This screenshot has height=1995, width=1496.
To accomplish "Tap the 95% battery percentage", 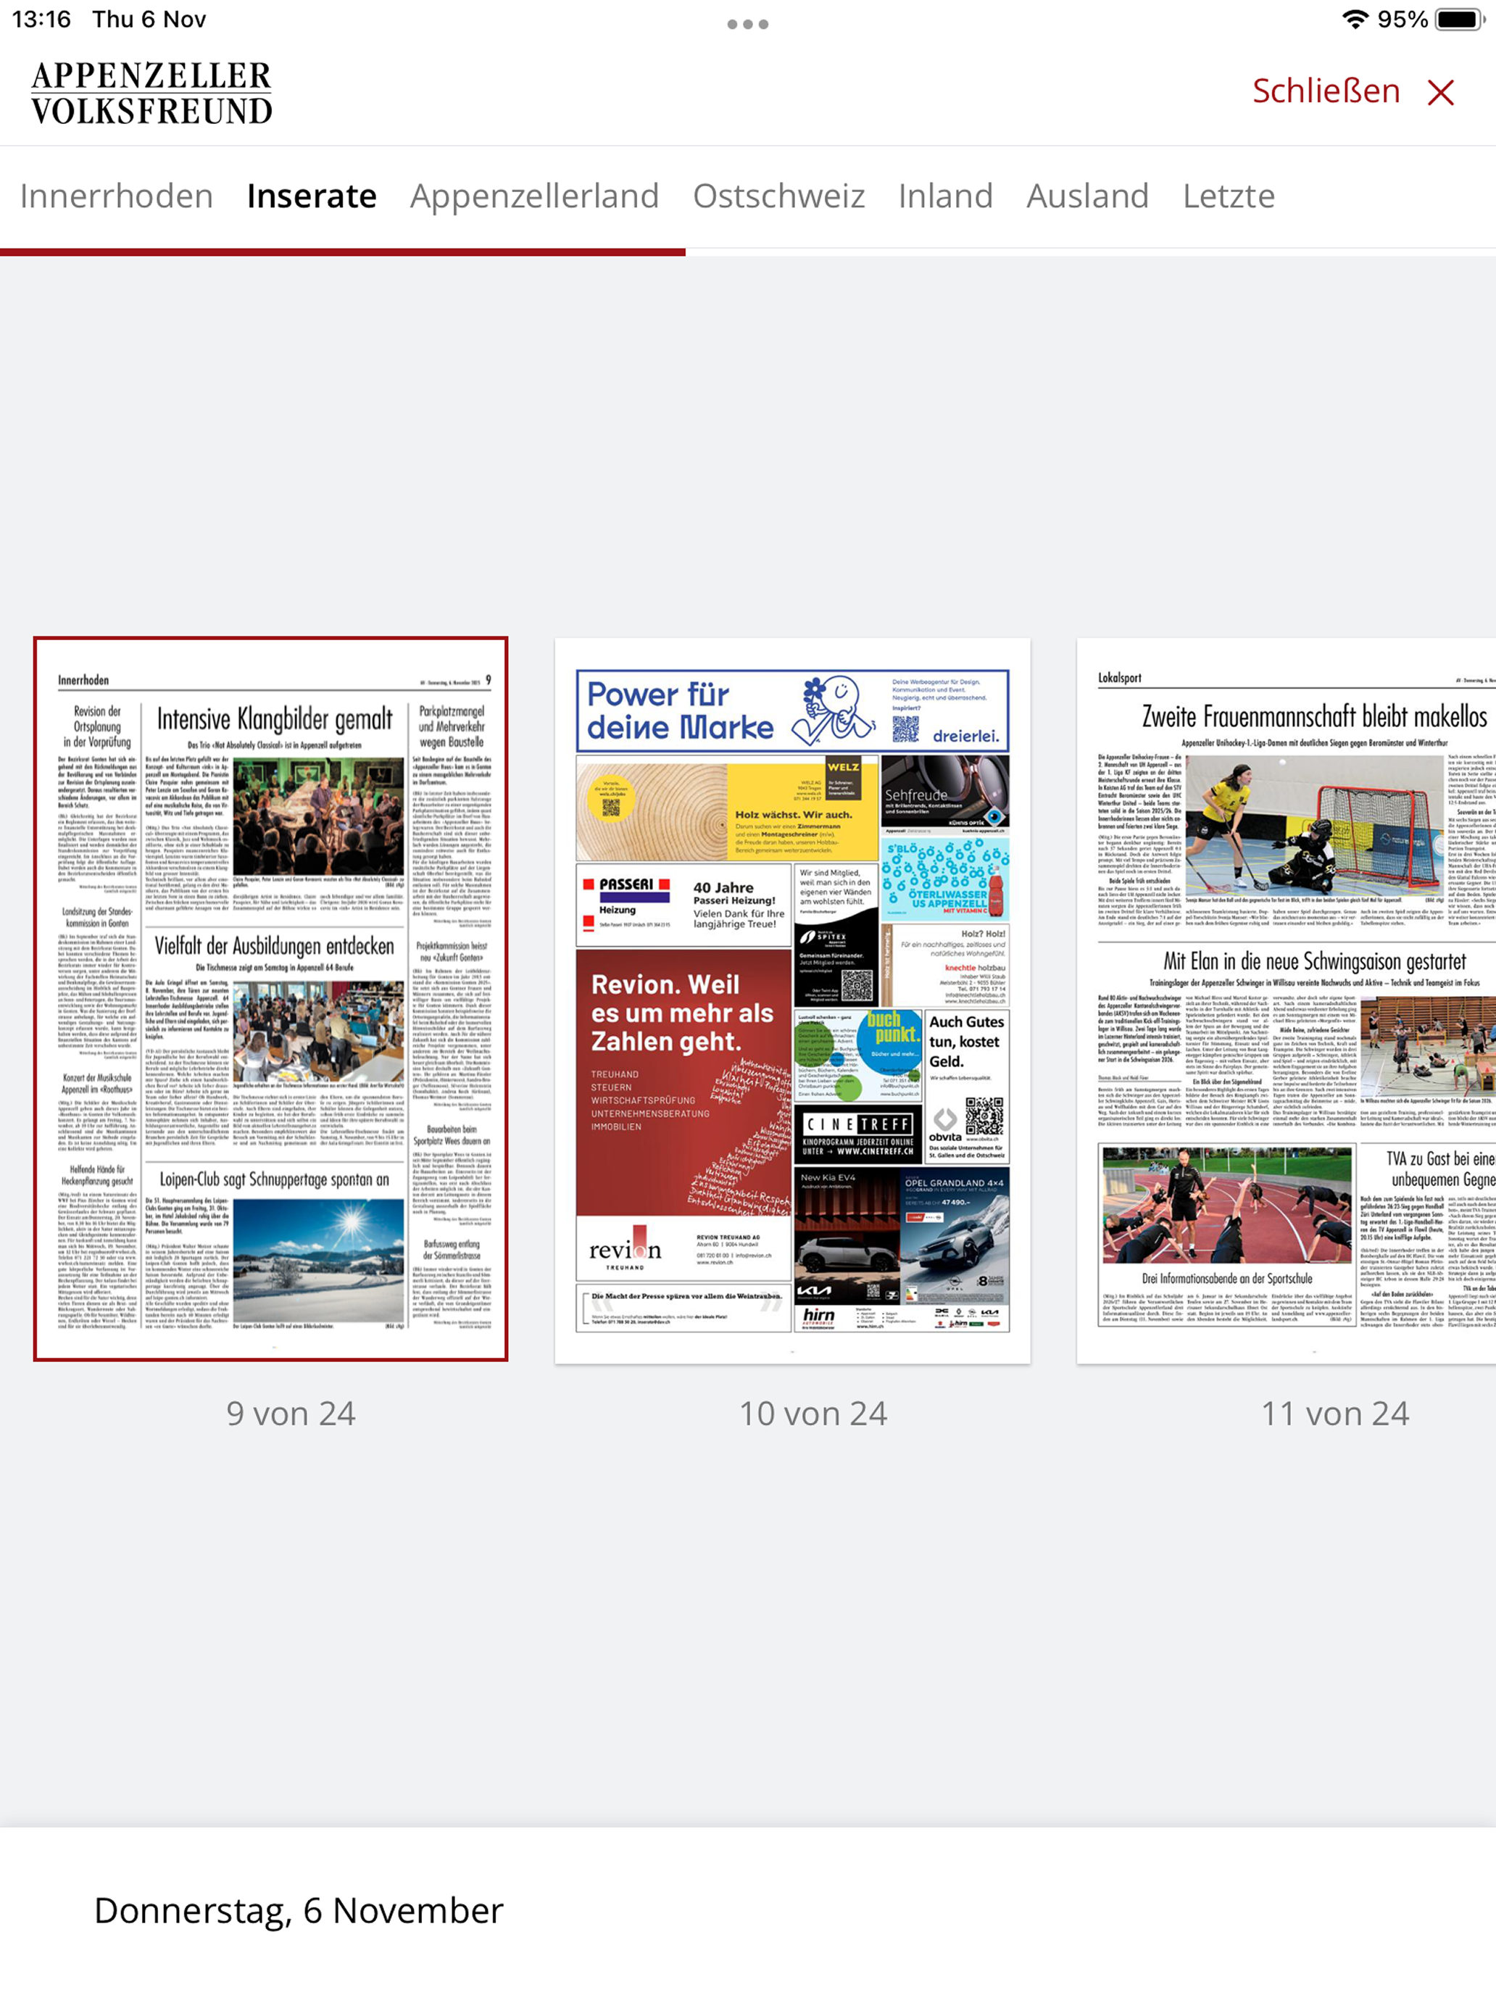I will click(1402, 19).
